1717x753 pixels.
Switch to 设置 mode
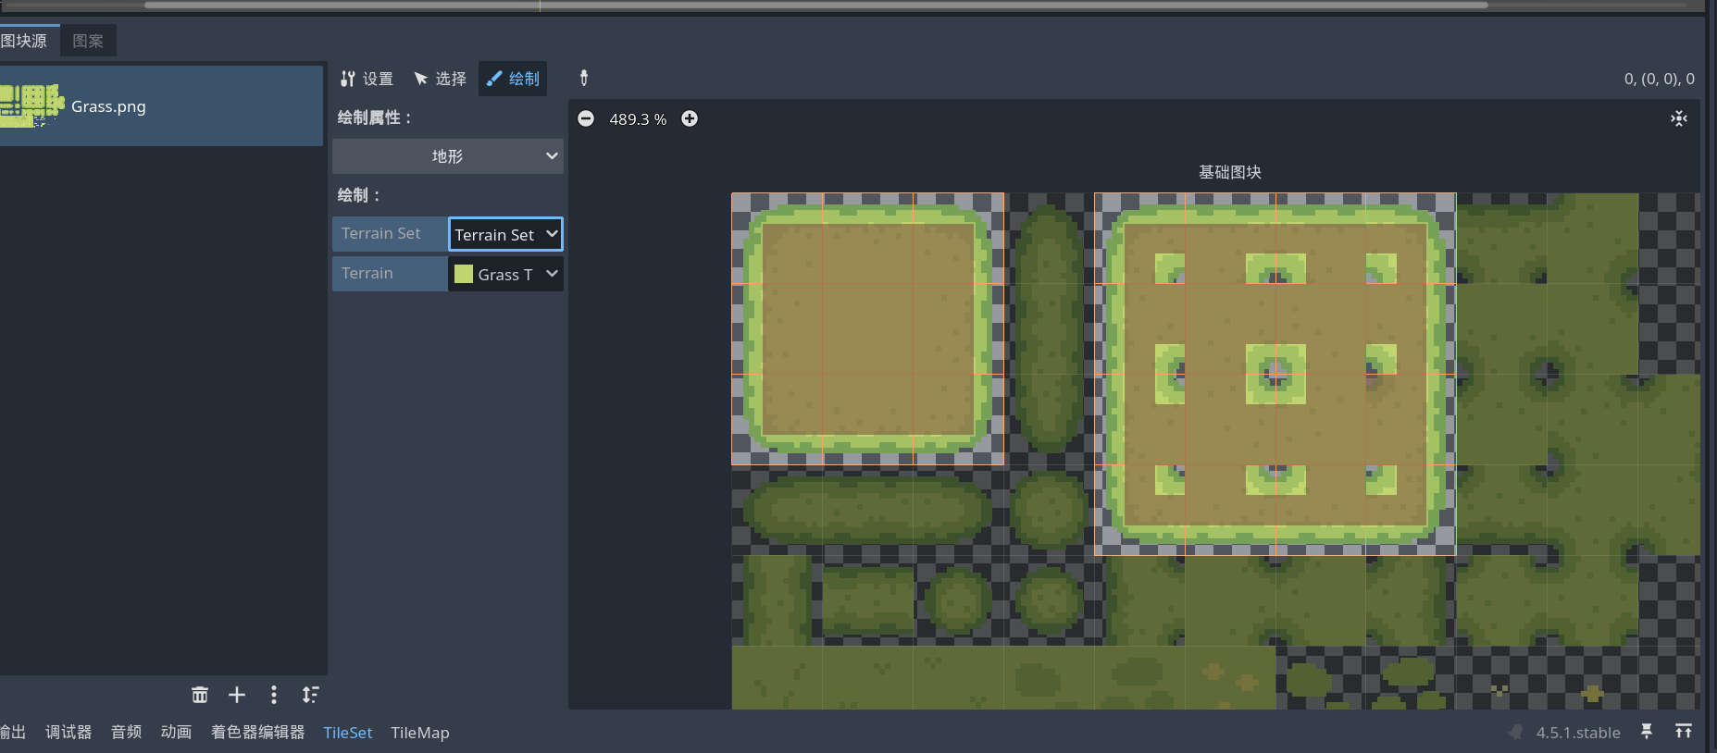coord(367,79)
